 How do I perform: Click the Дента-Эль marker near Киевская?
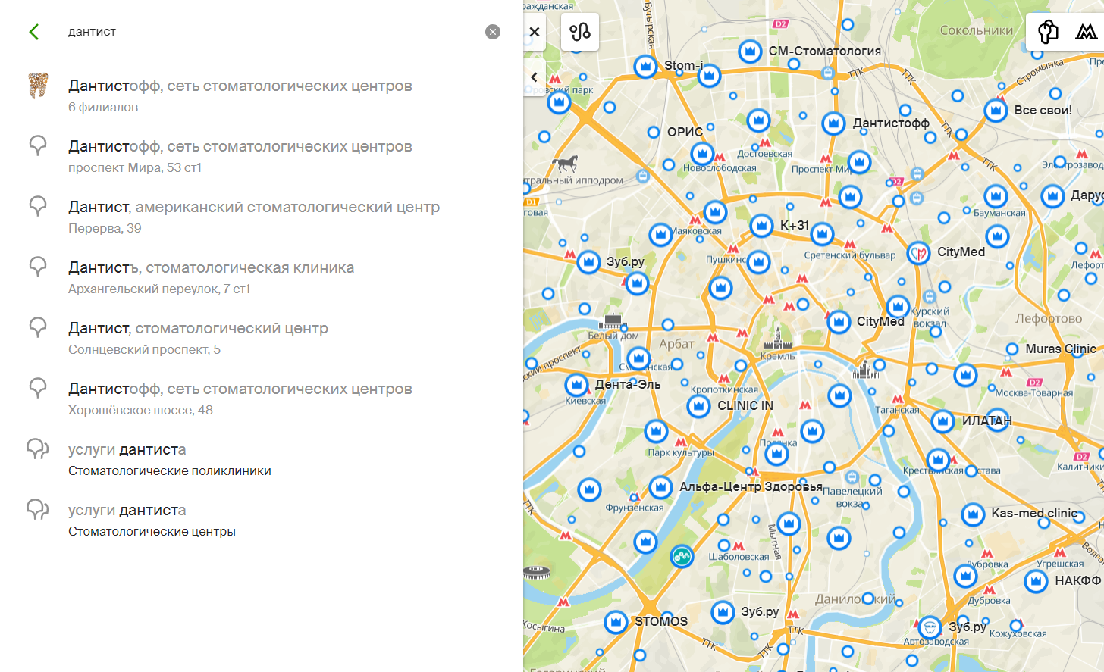tap(576, 385)
